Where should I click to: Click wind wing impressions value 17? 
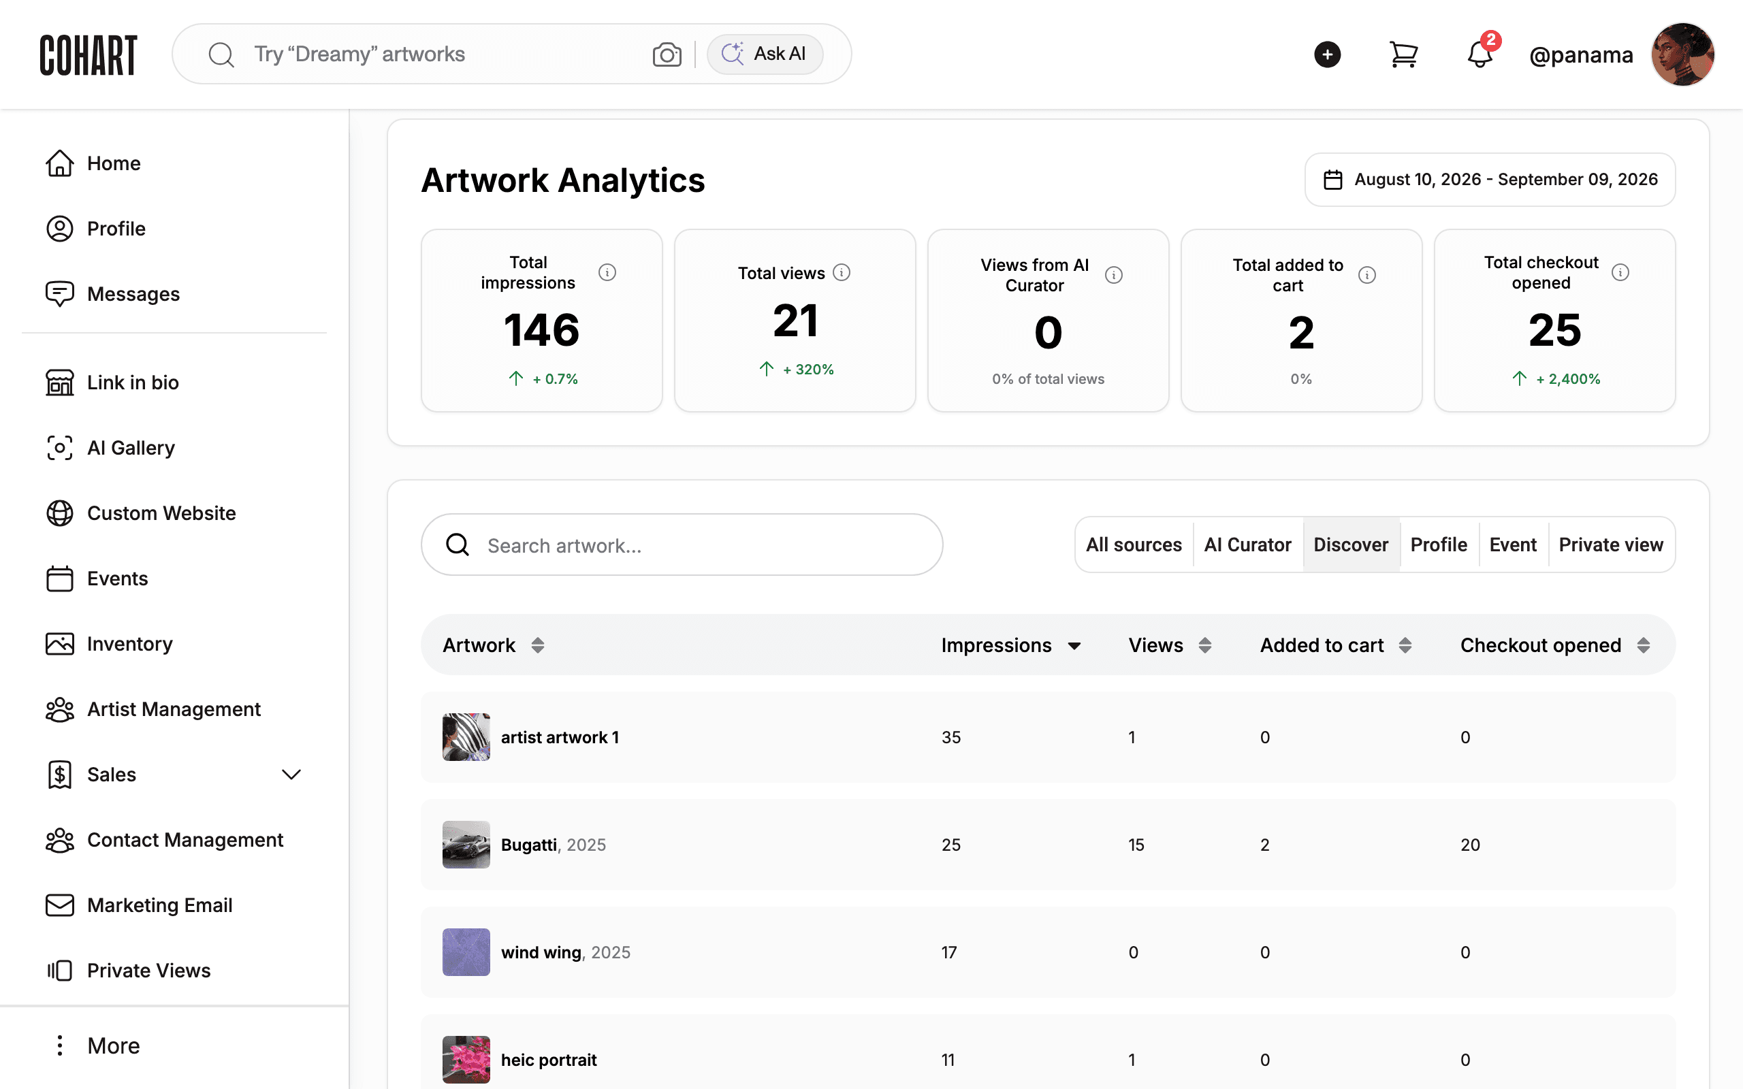click(948, 952)
